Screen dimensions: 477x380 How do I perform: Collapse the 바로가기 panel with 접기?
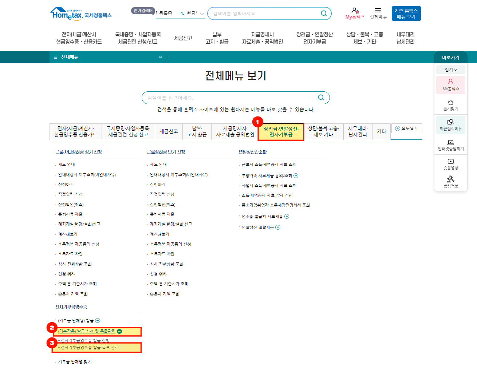(450, 70)
